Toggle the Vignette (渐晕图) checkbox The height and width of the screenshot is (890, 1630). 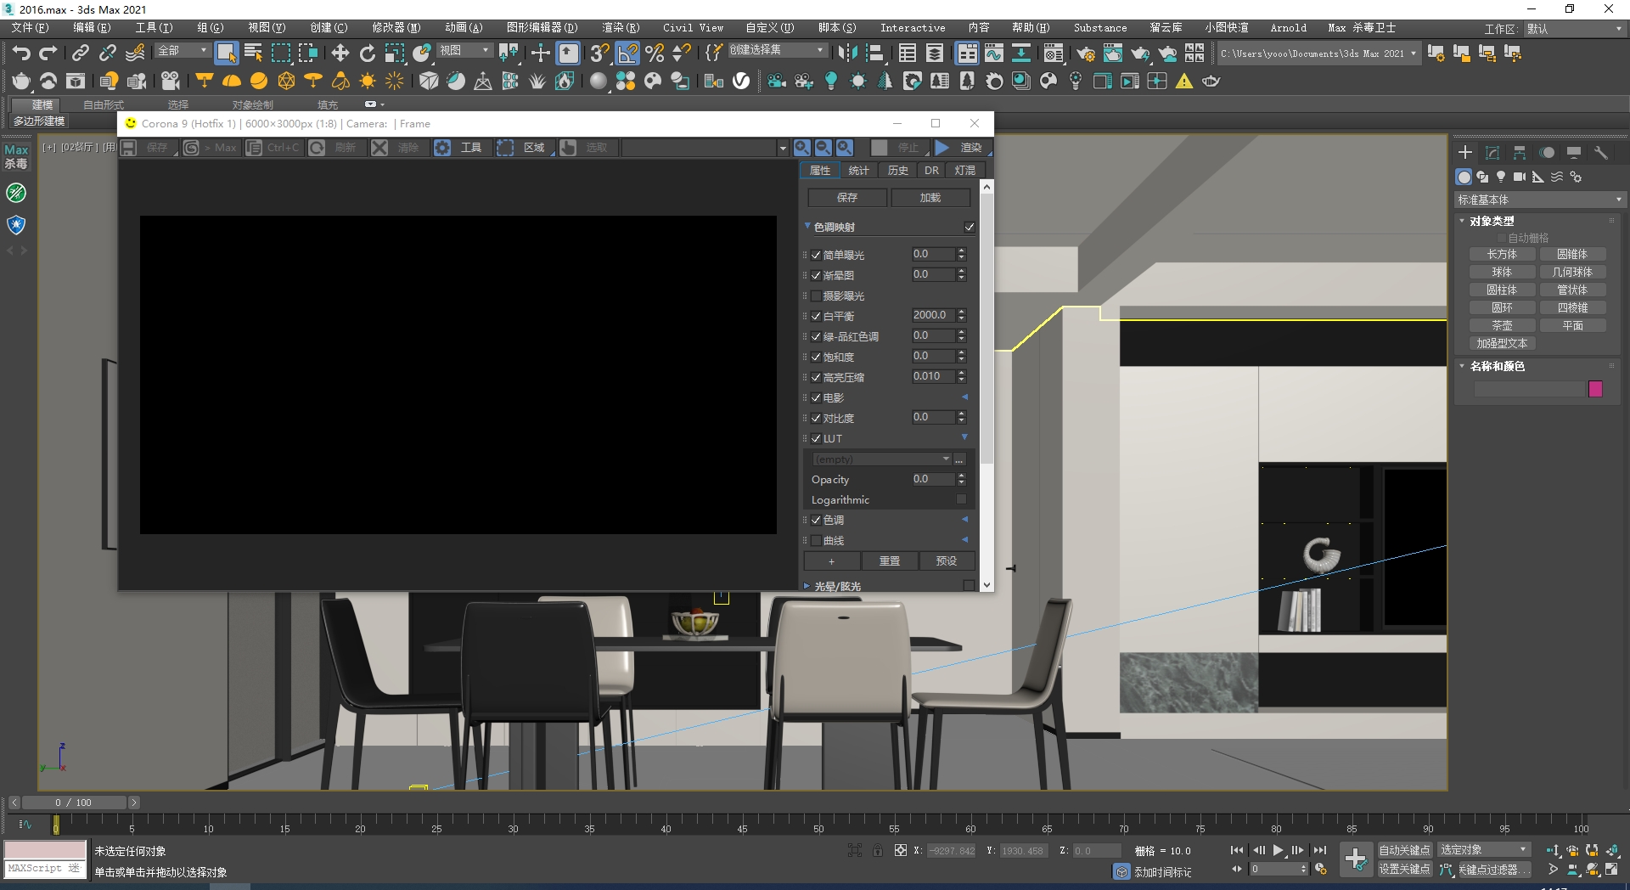(816, 275)
